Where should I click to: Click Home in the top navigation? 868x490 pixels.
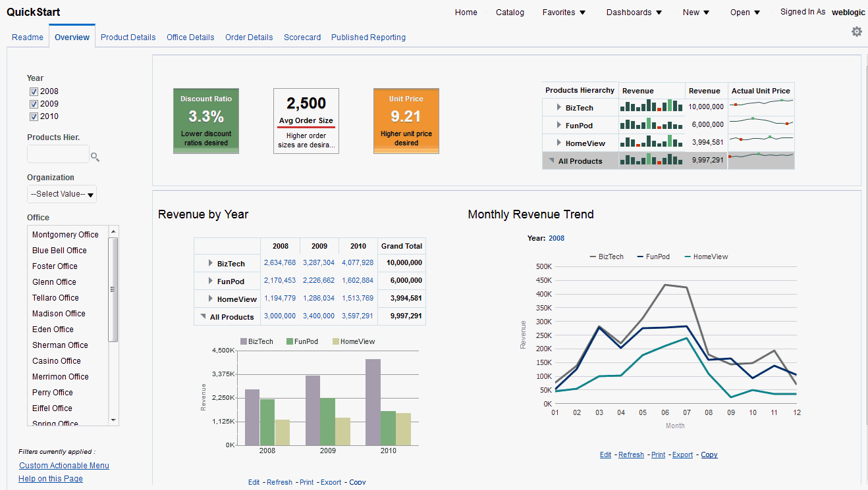click(466, 12)
